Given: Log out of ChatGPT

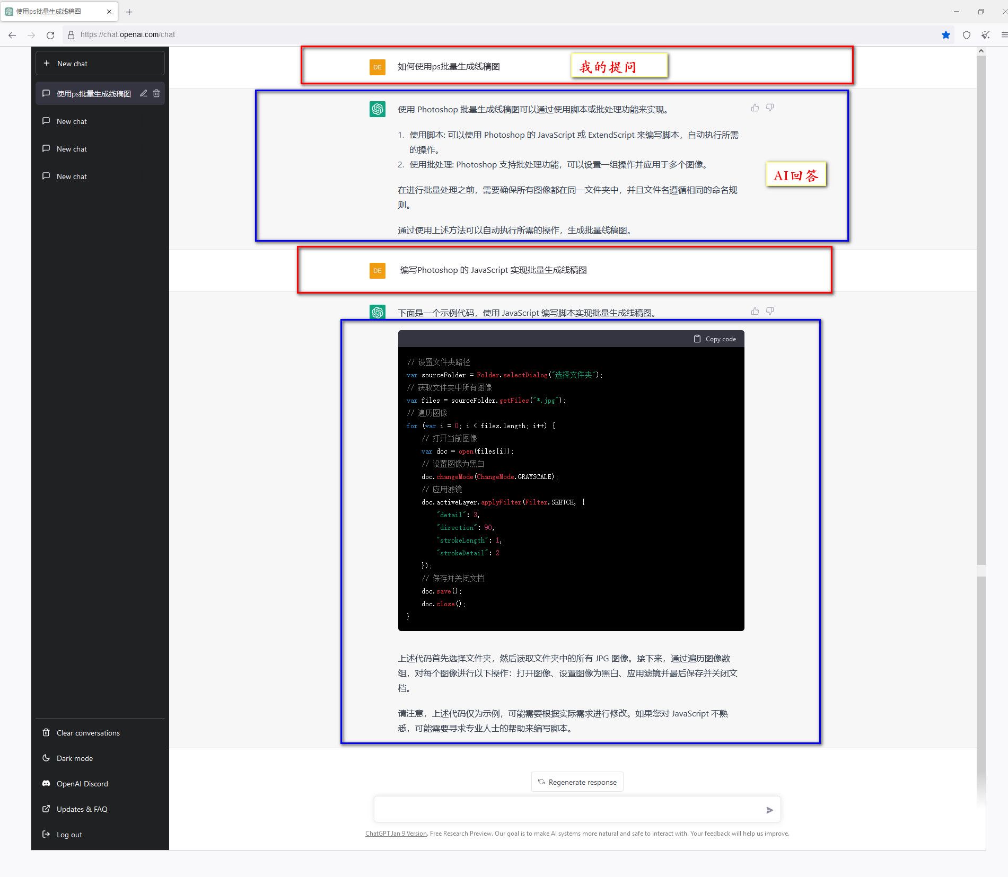Looking at the screenshot, I should pyautogui.click(x=100, y=835).
